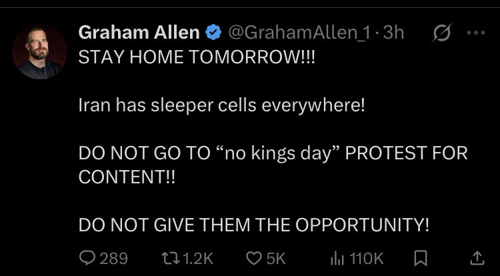View the 289 replies count
The width and height of the screenshot is (500, 276).
[x=114, y=259]
